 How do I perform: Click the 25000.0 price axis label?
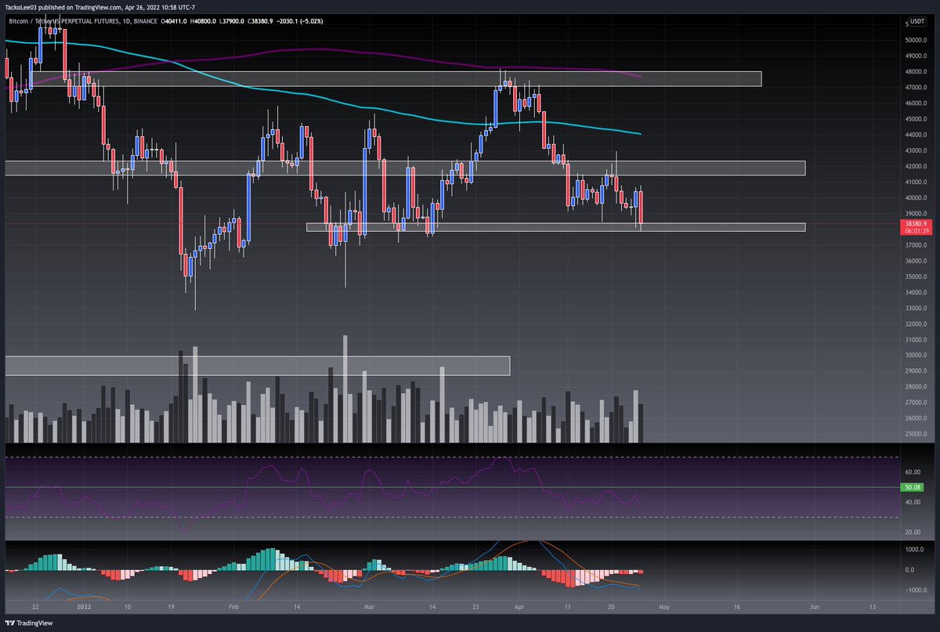pyautogui.click(x=916, y=434)
